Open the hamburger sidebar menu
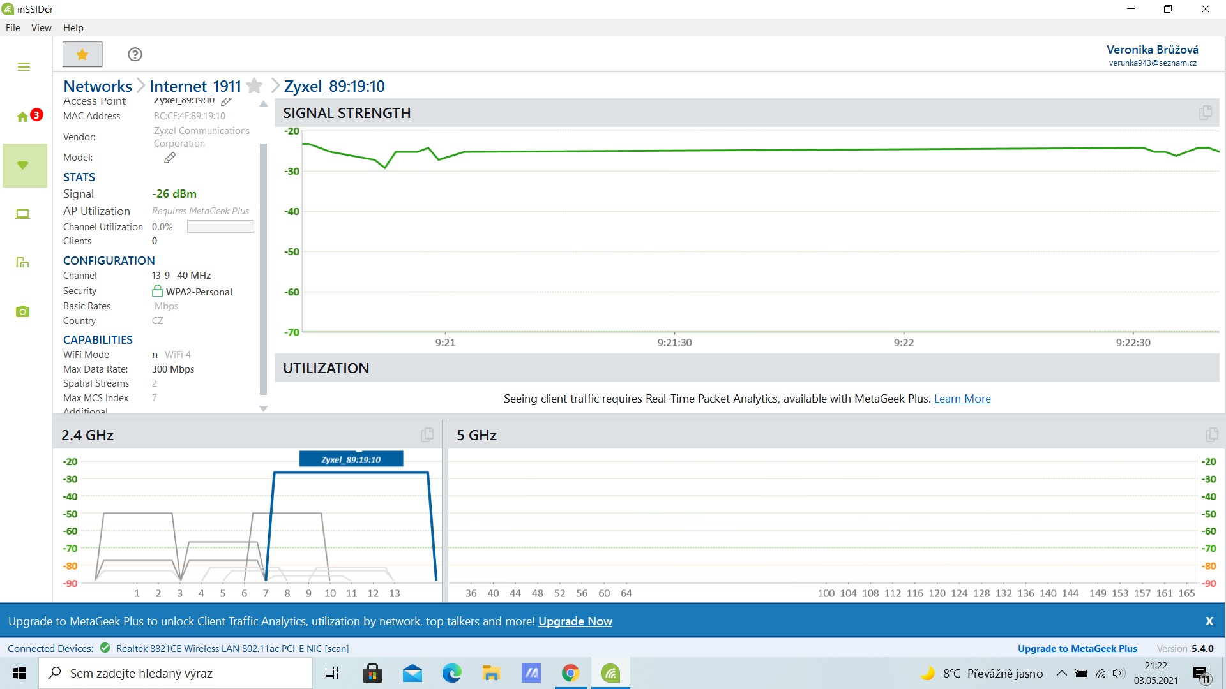Screen dimensions: 1226x689 click(24, 67)
